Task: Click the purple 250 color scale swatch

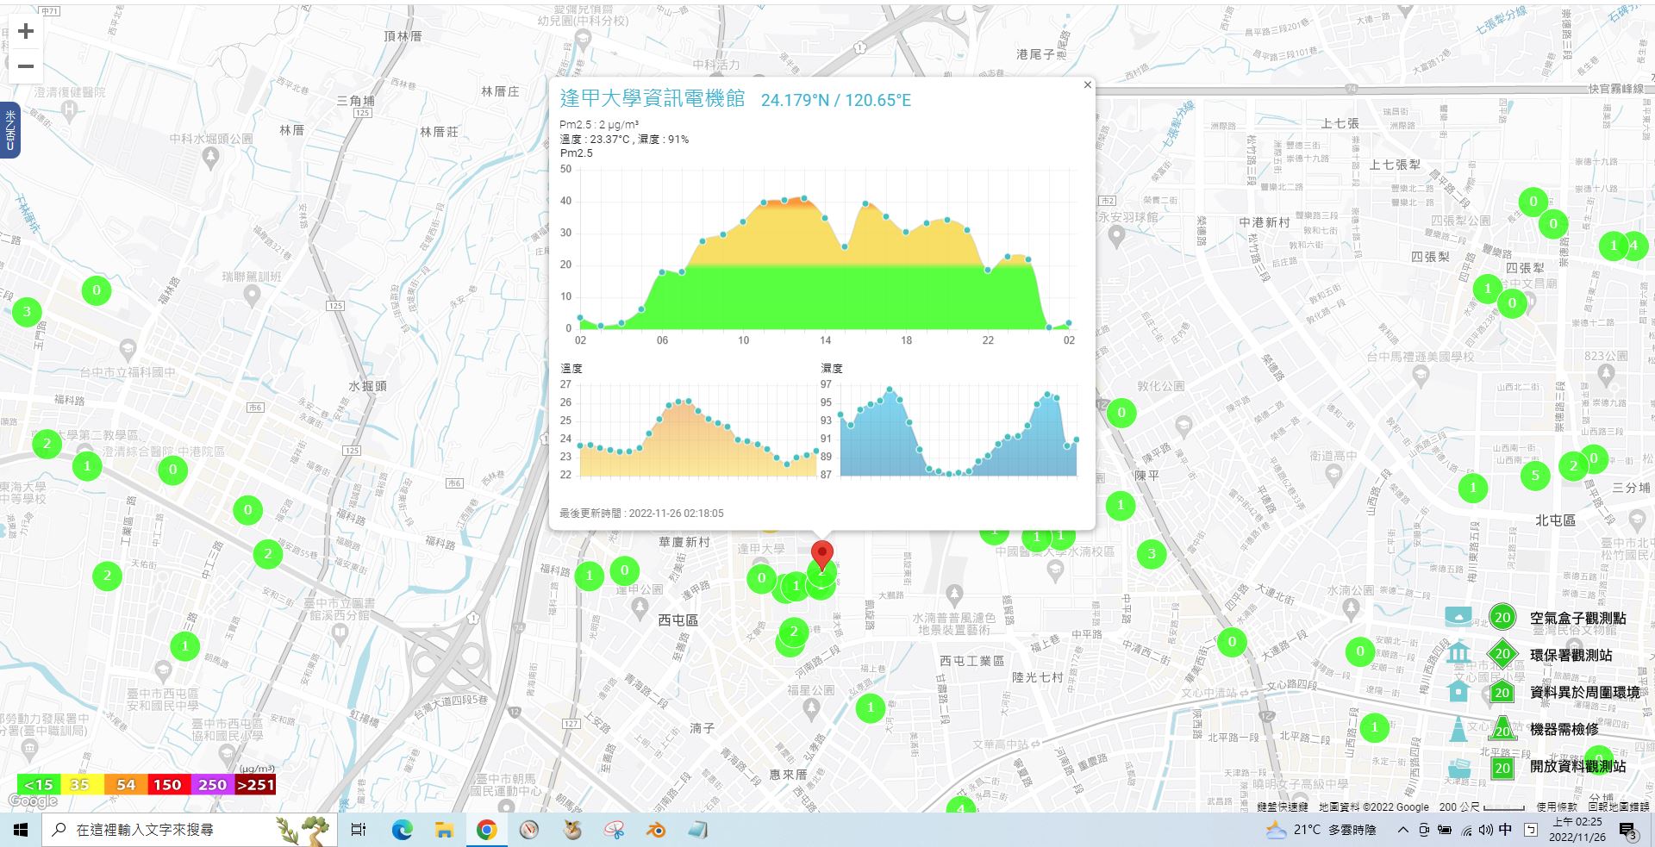Action: [x=212, y=784]
